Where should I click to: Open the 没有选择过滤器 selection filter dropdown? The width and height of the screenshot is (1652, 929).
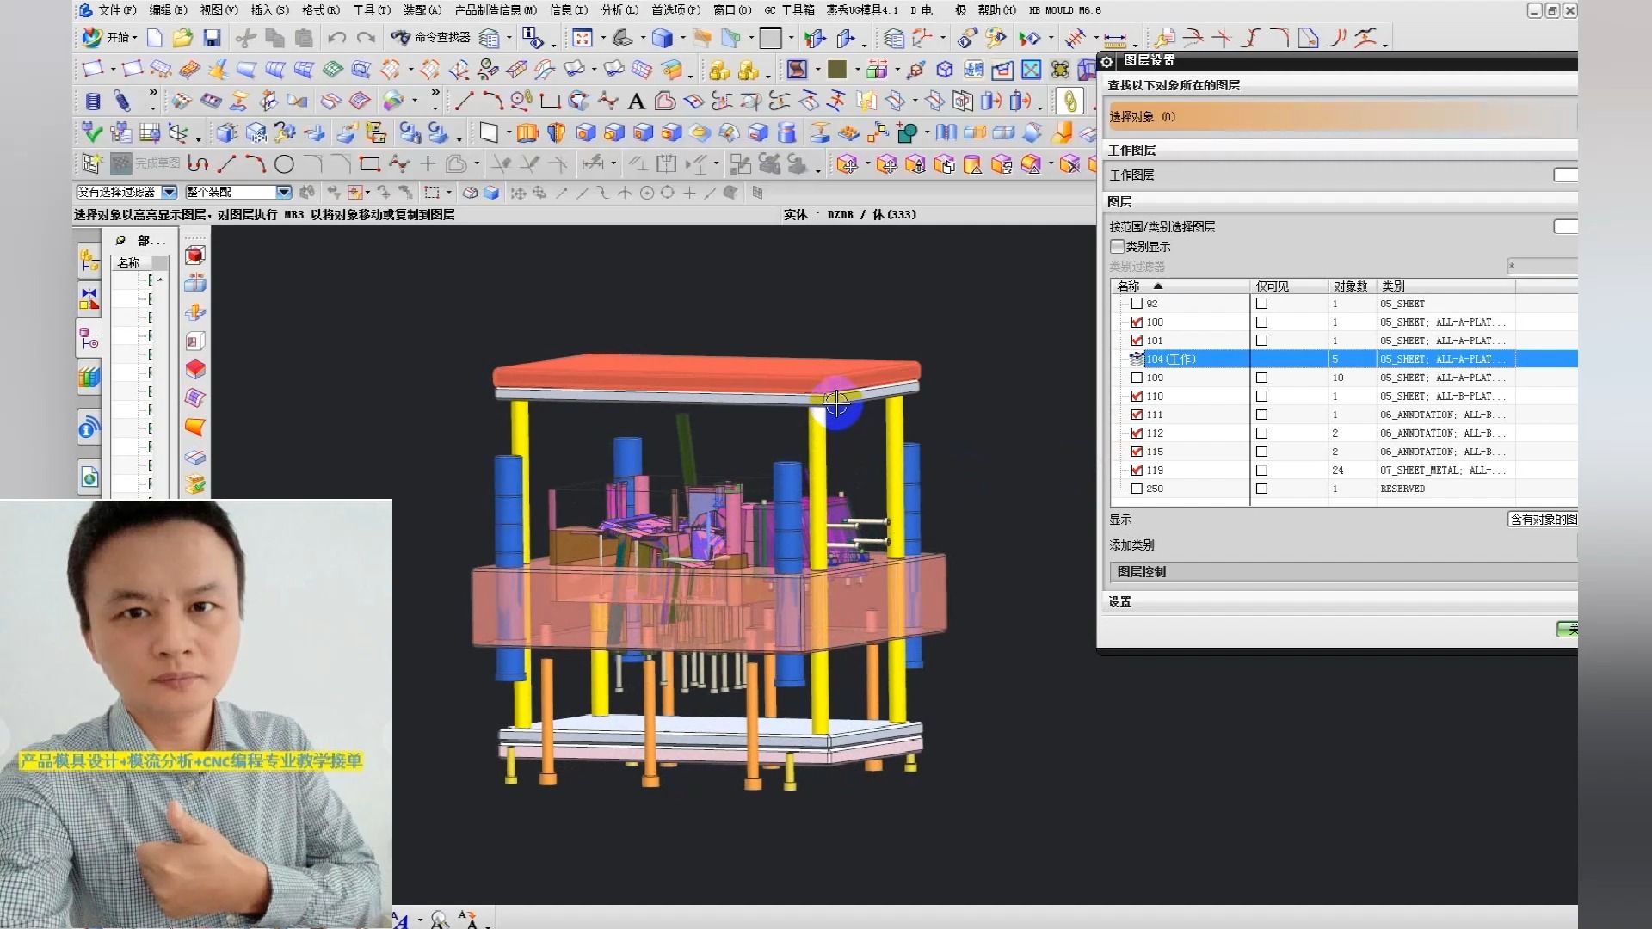(x=170, y=192)
